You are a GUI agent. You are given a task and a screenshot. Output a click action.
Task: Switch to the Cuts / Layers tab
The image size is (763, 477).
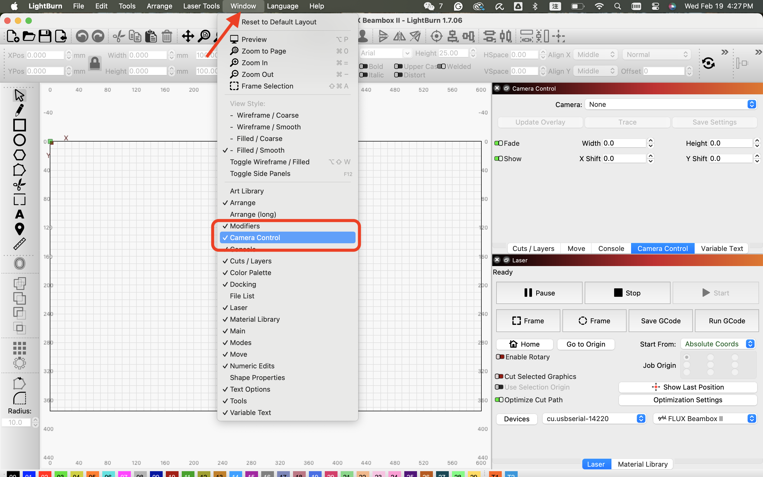point(533,249)
